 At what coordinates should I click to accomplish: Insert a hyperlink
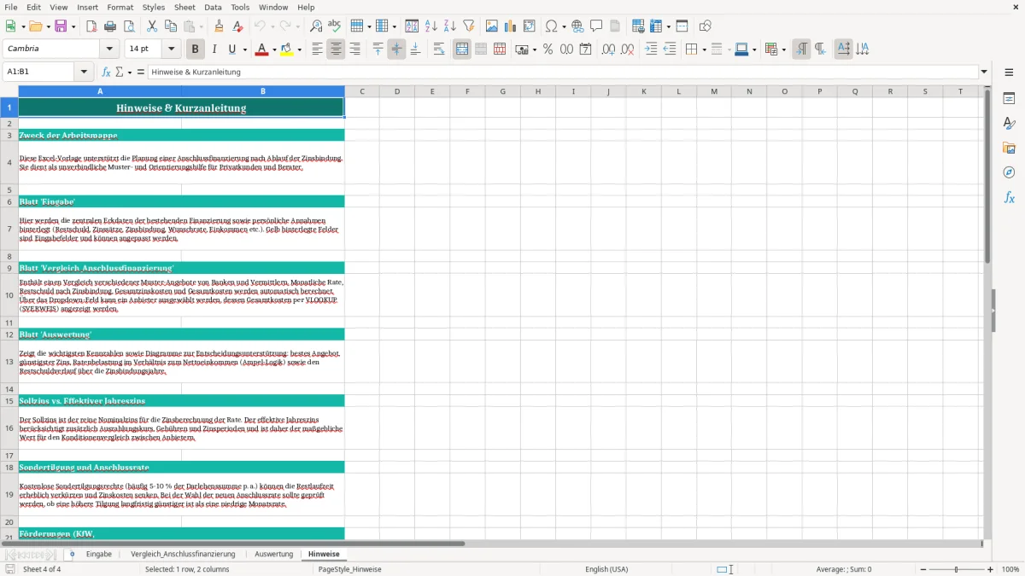coord(578,26)
